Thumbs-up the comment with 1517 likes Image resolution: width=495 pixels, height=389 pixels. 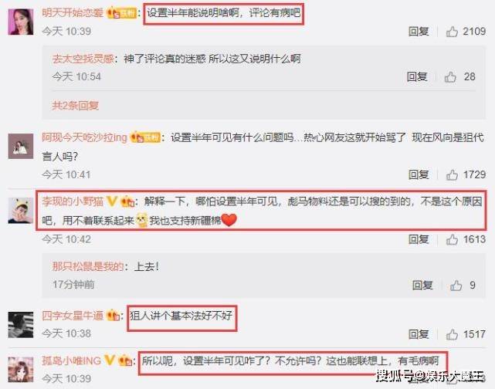tap(452, 334)
